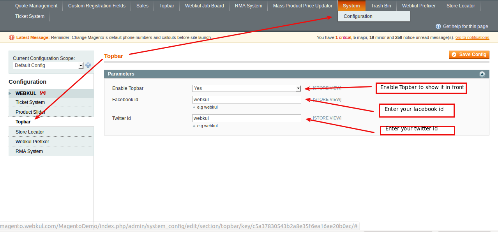Click the Parameters collapse arrow icon
Image resolution: width=498 pixels, height=232 pixels.
pyautogui.click(x=482, y=74)
